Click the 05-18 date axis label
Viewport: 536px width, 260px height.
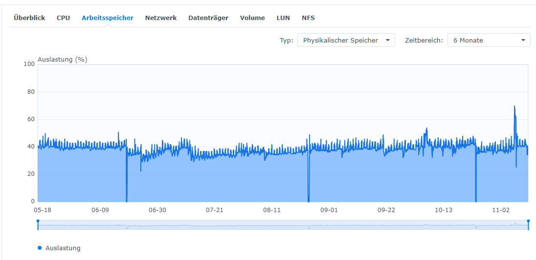click(x=43, y=210)
